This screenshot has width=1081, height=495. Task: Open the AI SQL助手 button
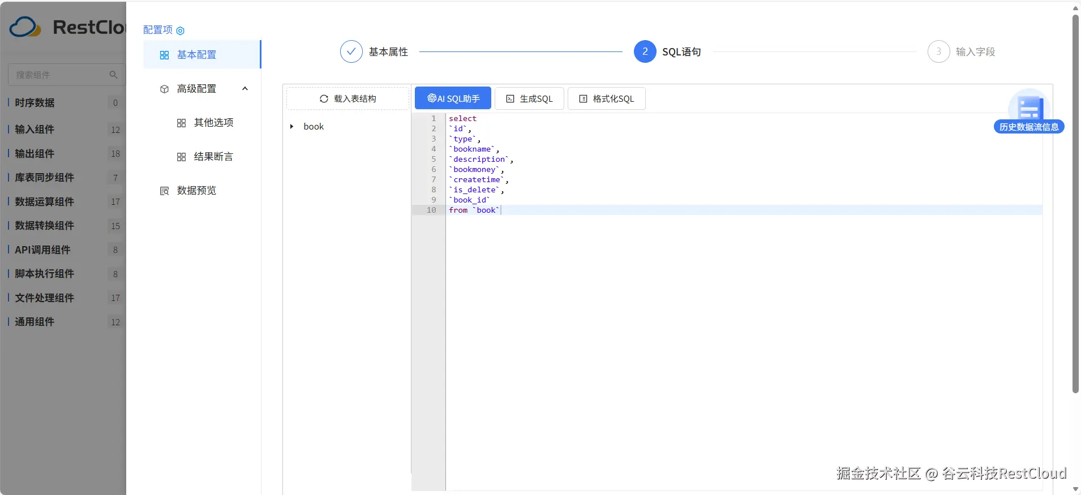453,98
